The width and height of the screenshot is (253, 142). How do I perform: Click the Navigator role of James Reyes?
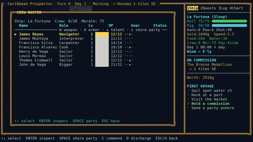pyautogui.click(x=69, y=34)
